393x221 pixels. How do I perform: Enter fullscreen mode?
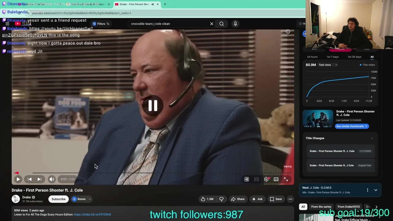pyautogui.click(x=286, y=179)
